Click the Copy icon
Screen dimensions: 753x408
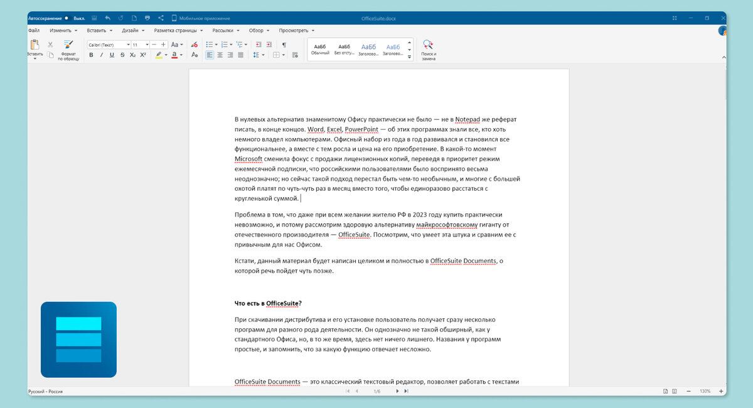point(50,55)
